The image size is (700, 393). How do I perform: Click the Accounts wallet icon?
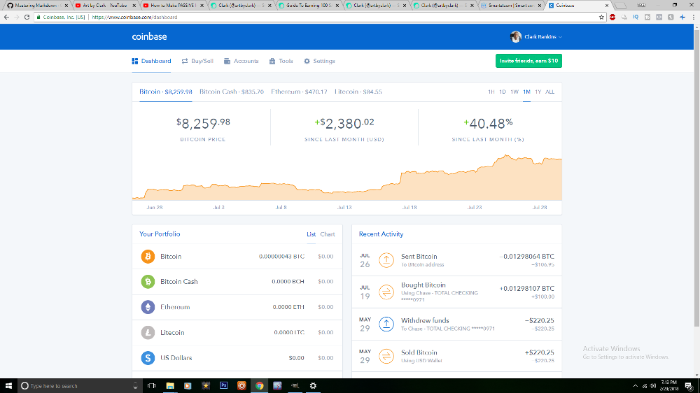click(x=227, y=61)
